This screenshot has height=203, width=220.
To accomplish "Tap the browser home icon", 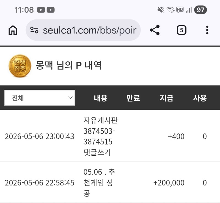I will (x=13, y=30).
